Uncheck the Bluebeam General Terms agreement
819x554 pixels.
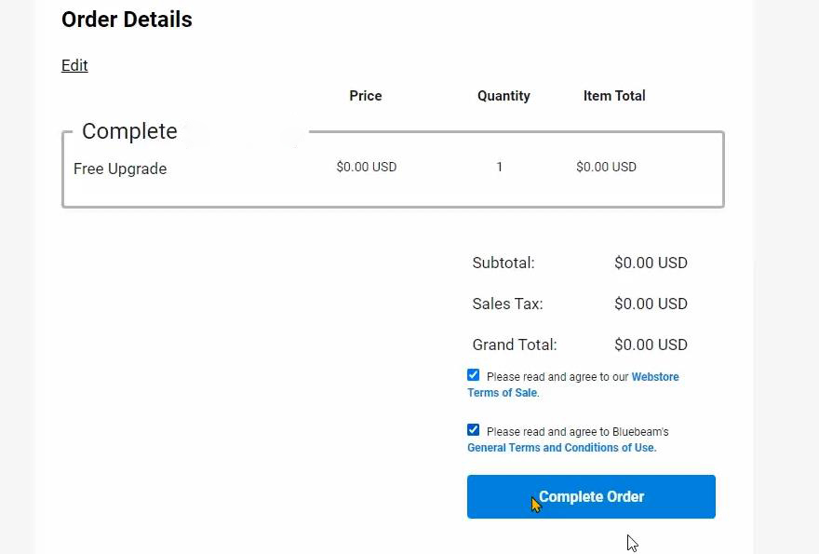[474, 429]
